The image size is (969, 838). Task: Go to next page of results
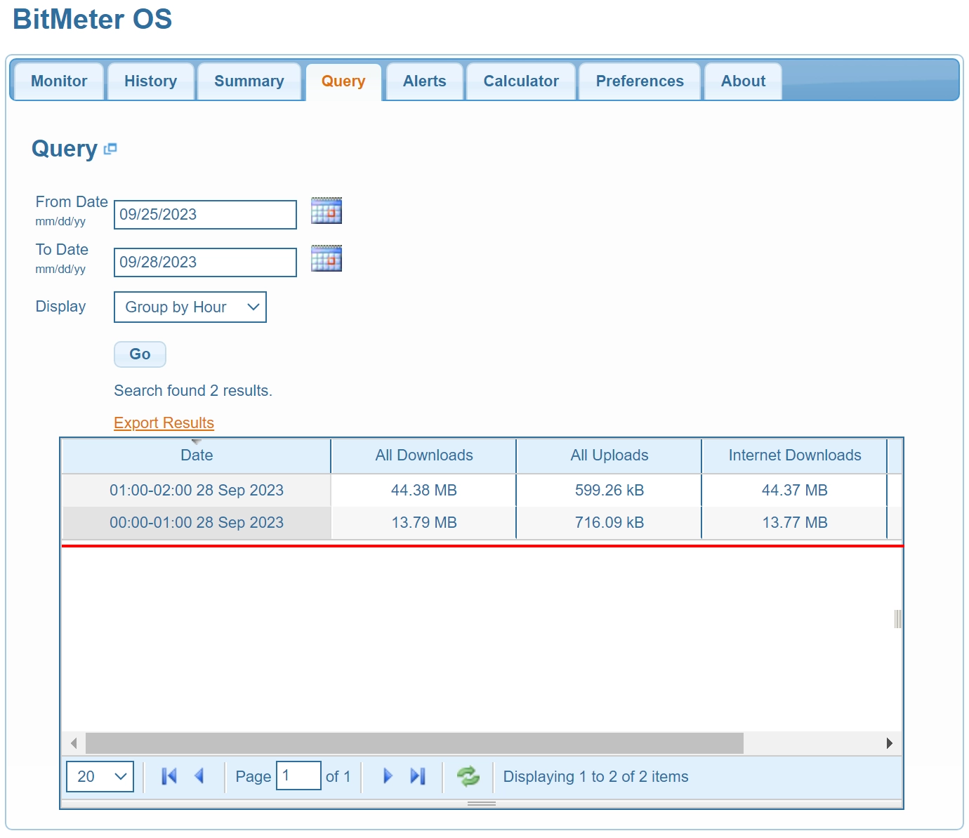388,776
